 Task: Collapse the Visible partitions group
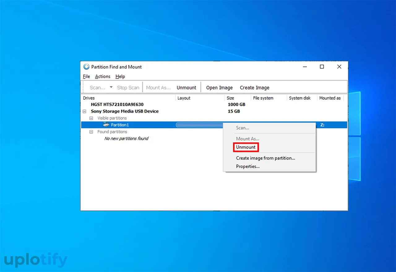tap(91, 118)
